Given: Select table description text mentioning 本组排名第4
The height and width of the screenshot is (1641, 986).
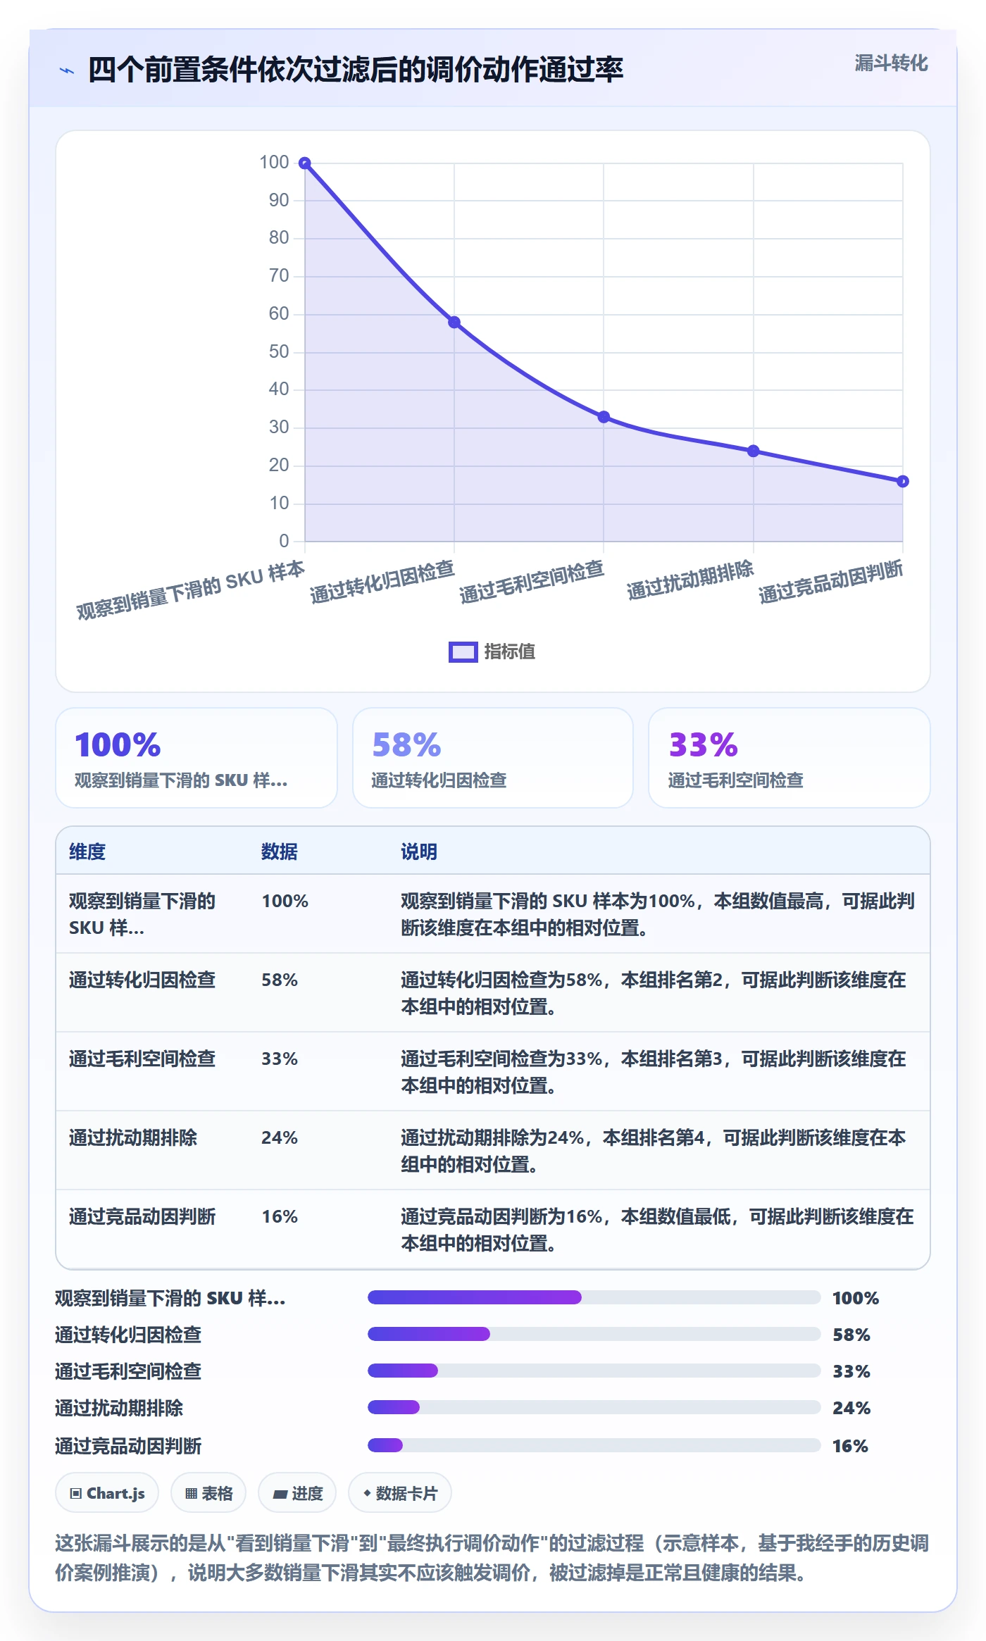Looking at the screenshot, I should point(654,1151).
